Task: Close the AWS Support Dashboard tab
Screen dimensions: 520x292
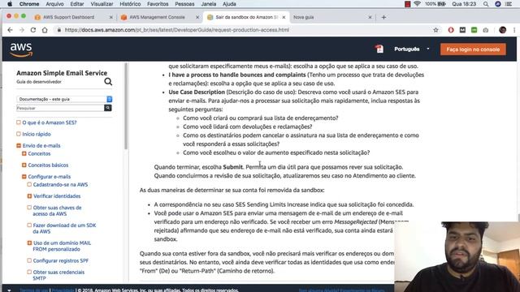Action: [111, 17]
